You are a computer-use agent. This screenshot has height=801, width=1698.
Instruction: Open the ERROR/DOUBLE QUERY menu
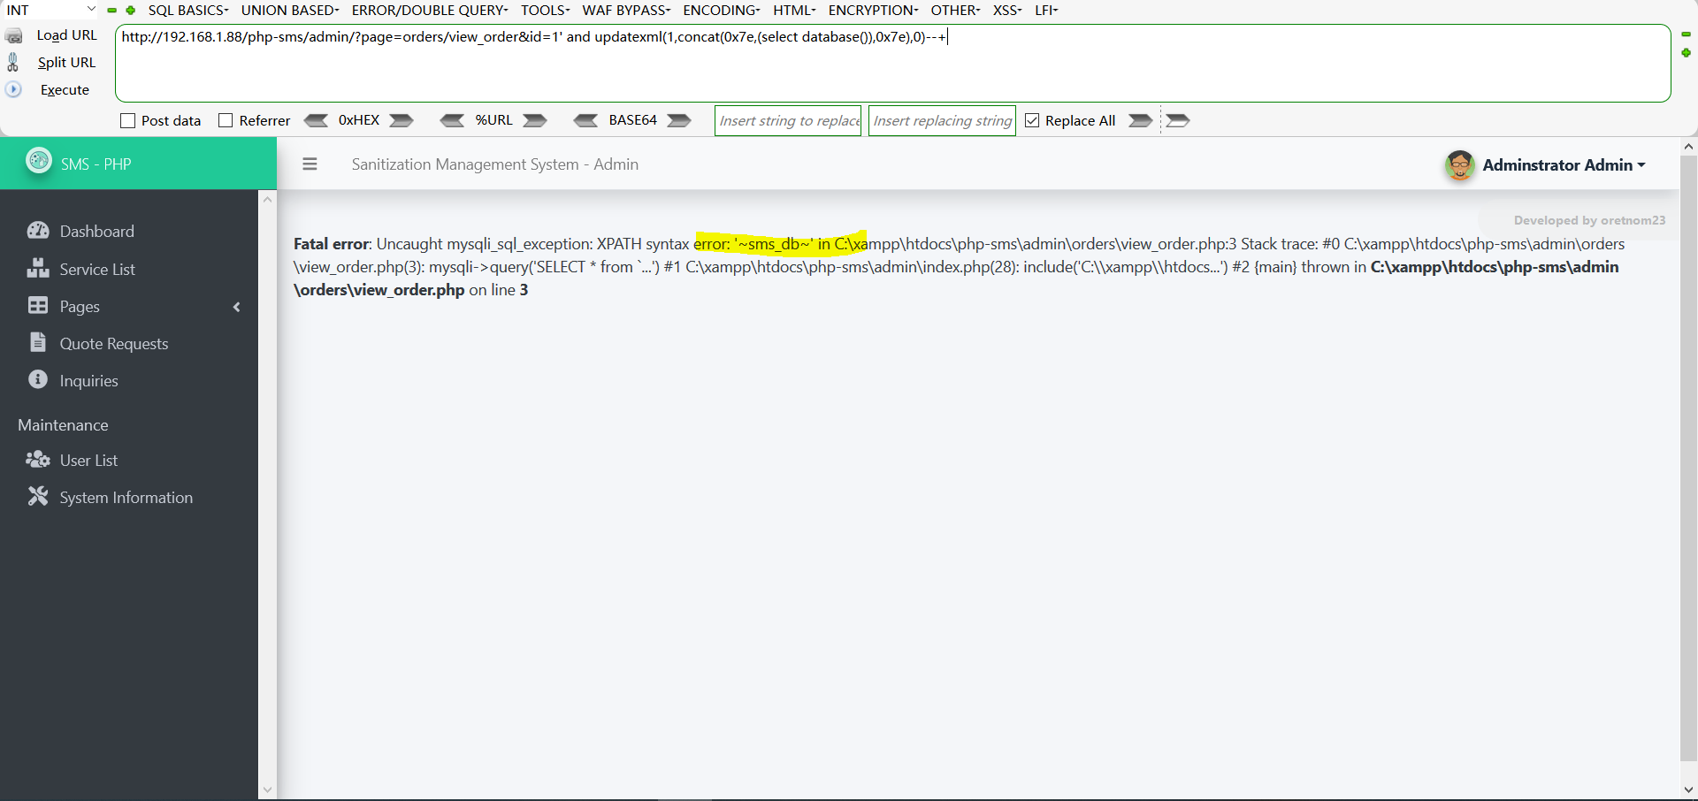click(x=430, y=11)
